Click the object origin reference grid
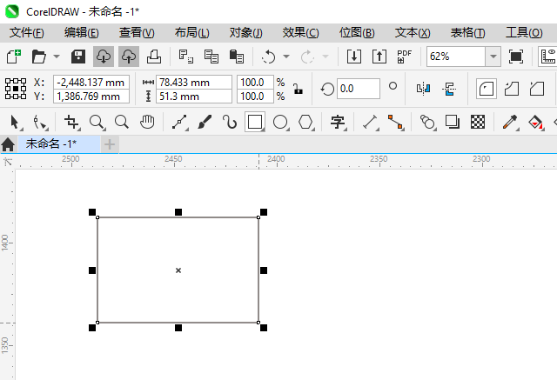This screenshot has height=380, width=557. click(16, 89)
